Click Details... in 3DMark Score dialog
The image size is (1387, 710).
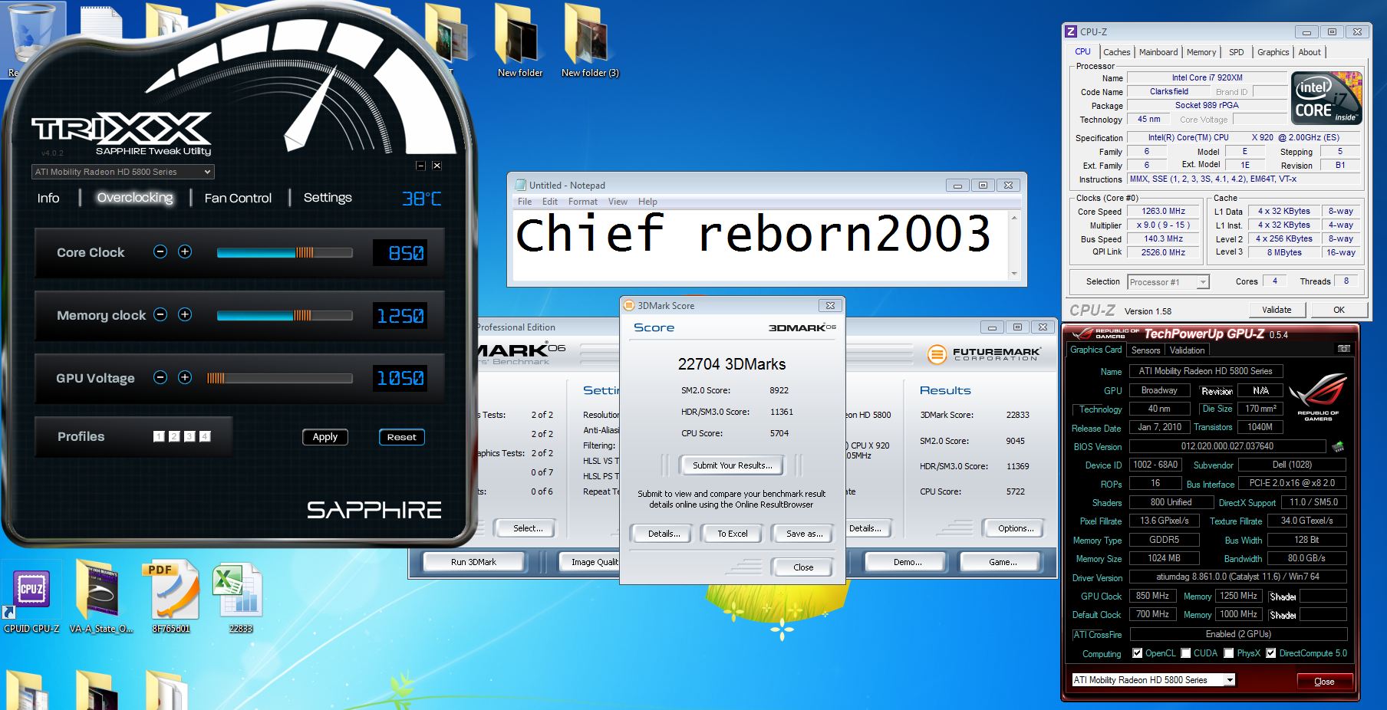[664, 534]
